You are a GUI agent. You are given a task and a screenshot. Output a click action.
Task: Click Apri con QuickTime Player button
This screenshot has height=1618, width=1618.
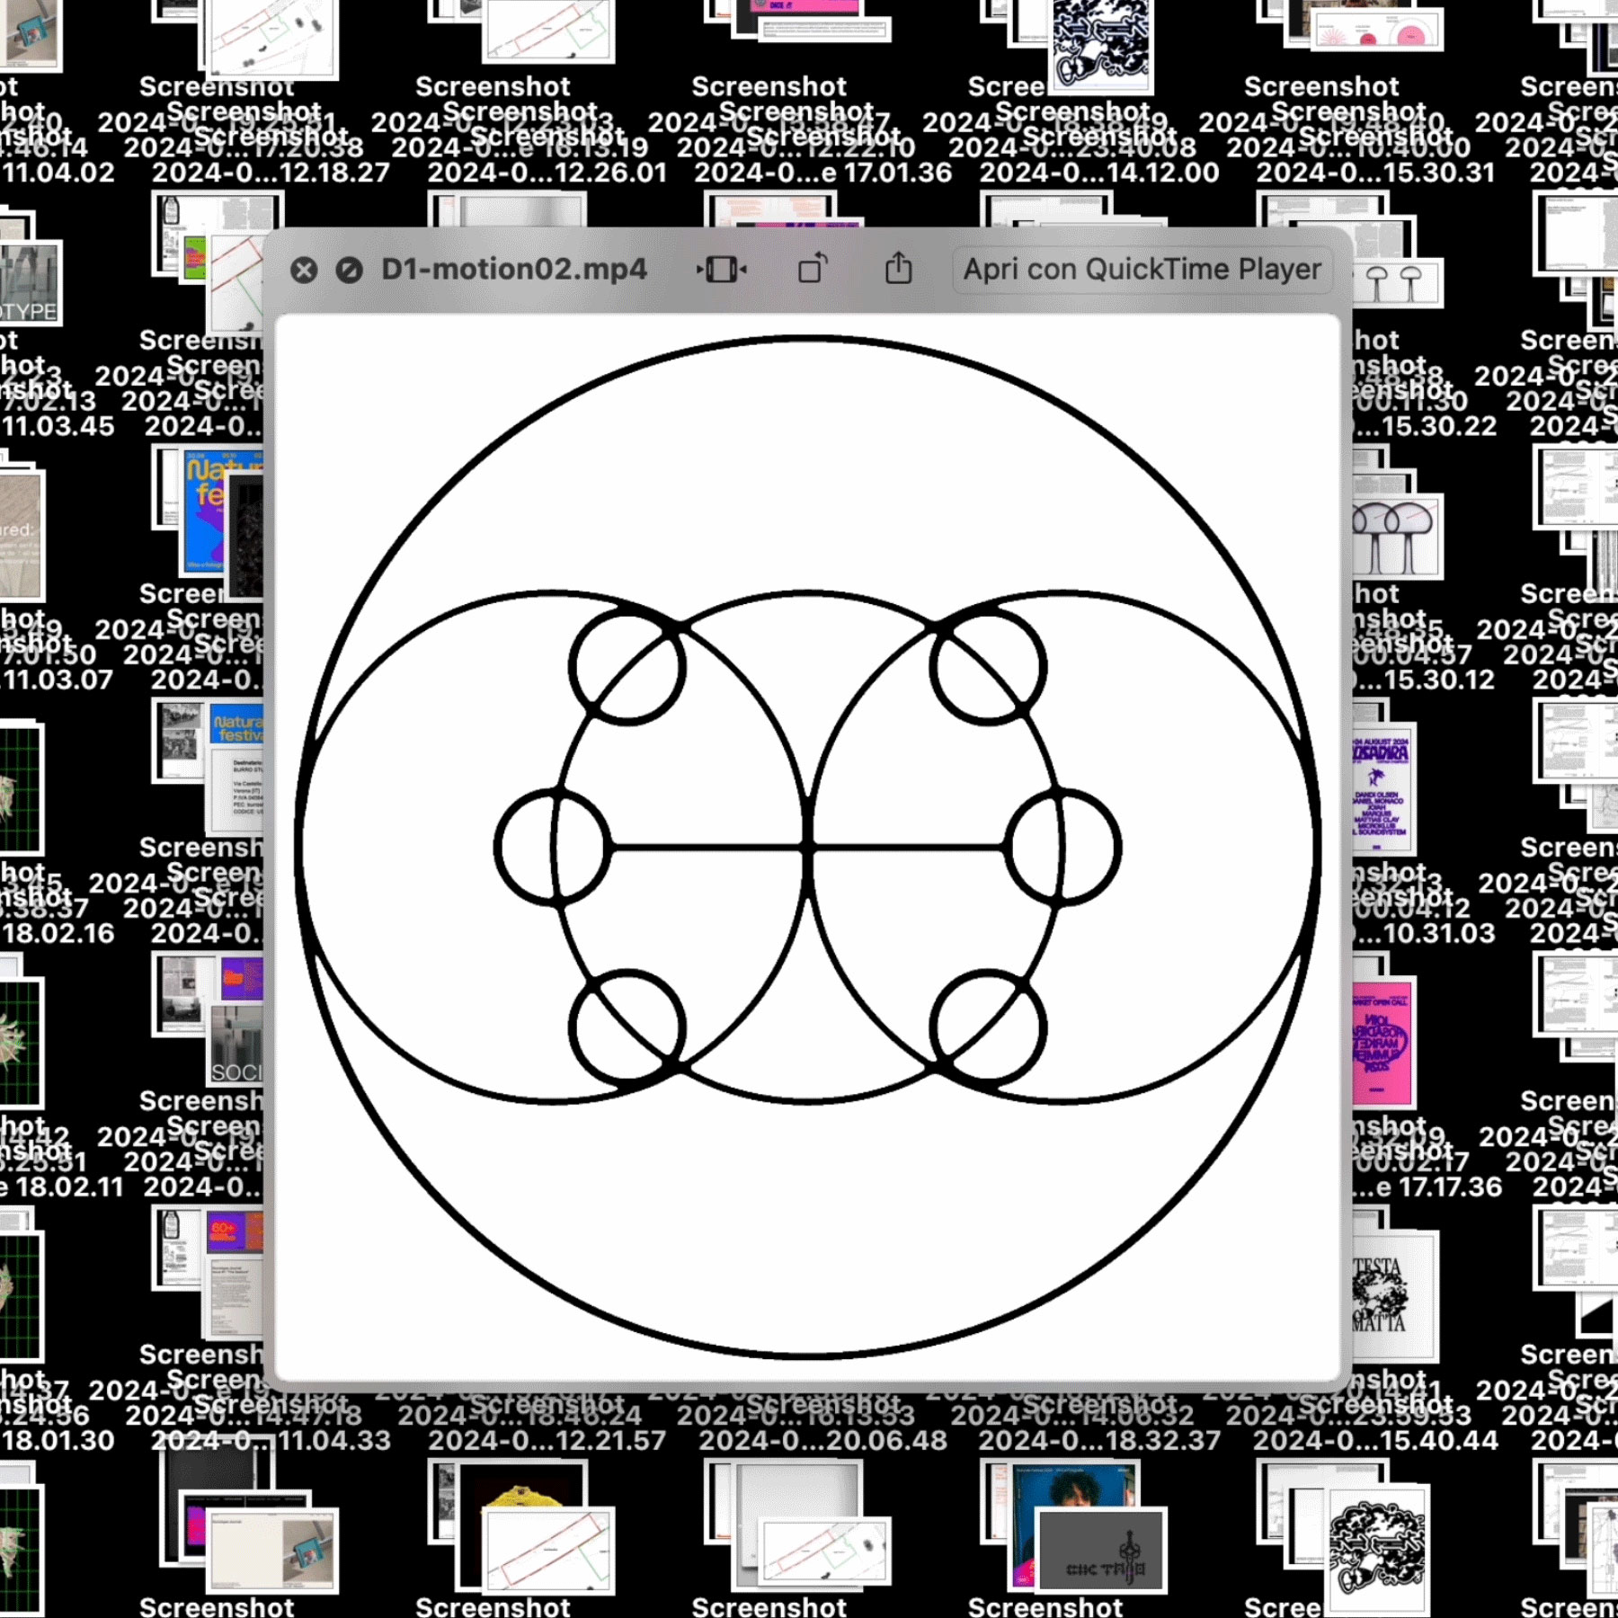(1142, 270)
